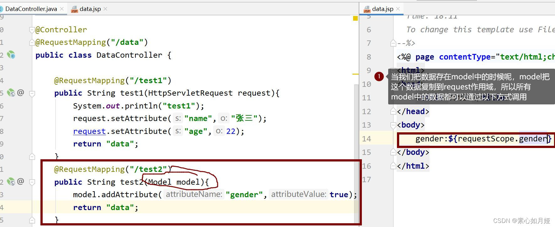This screenshot has height=227, width=555.
Task: Click the request mapping gutter icon for test2
Action: pyautogui.click(x=11, y=182)
